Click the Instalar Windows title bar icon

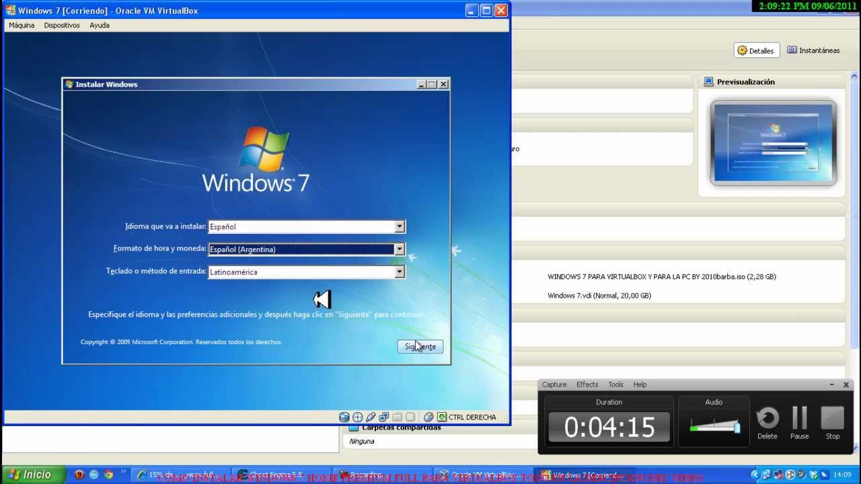(x=69, y=84)
